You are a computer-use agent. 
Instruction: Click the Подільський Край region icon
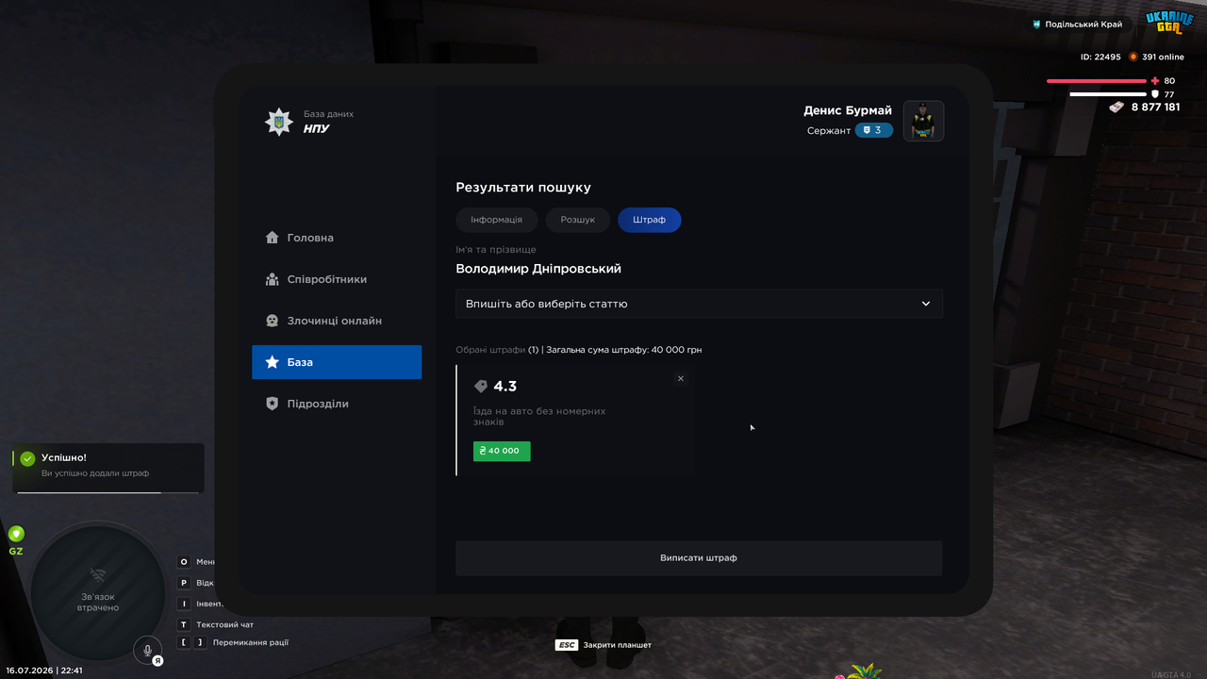(1037, 25)
